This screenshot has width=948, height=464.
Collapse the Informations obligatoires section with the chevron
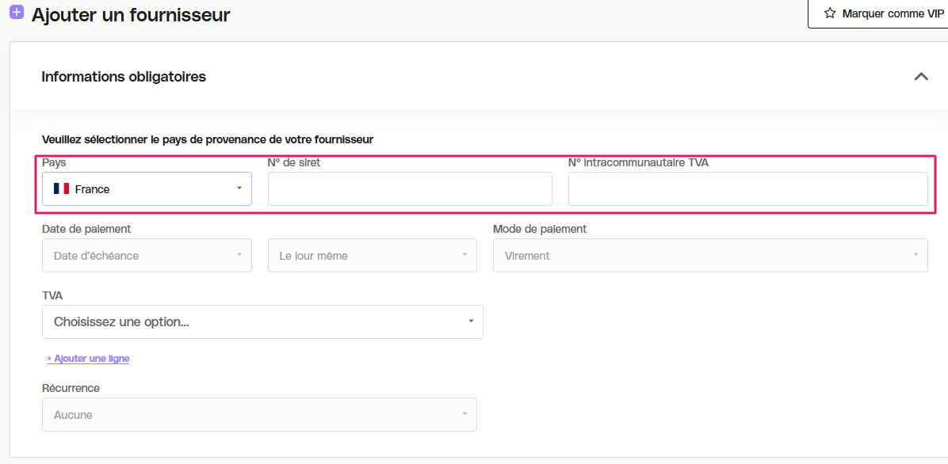point(921,77)
